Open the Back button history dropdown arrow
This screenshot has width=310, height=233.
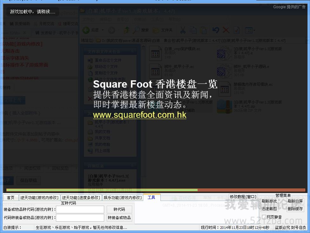(103, 30)
